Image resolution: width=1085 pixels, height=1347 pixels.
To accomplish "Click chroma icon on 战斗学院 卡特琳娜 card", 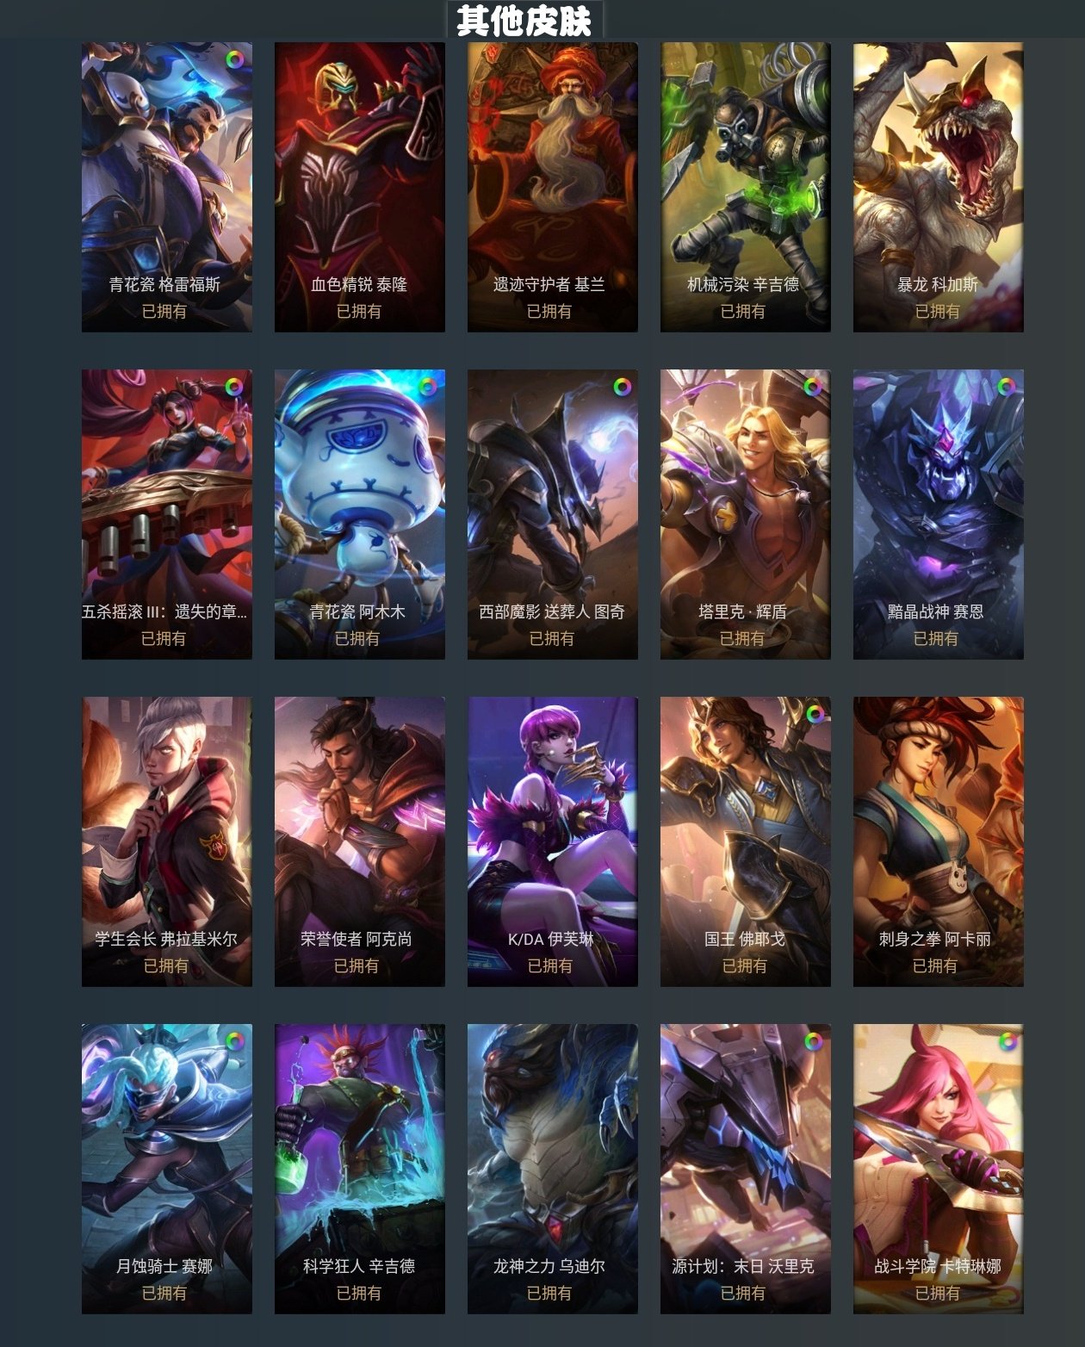I will [x=1006, y=1041].
